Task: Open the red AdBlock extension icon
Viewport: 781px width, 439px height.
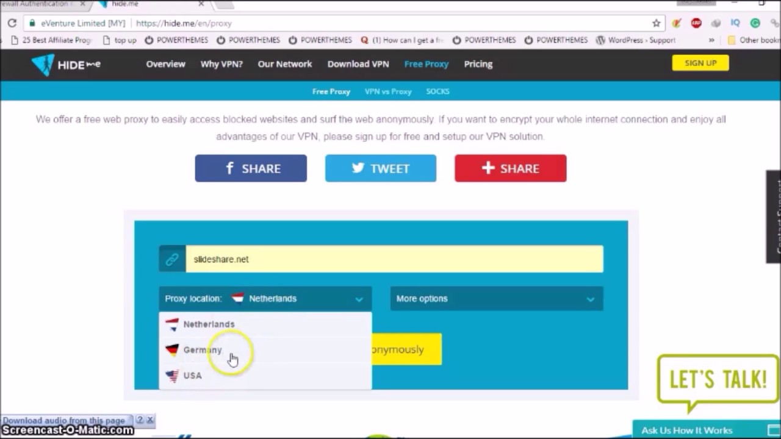Action: tap(696, 23)
